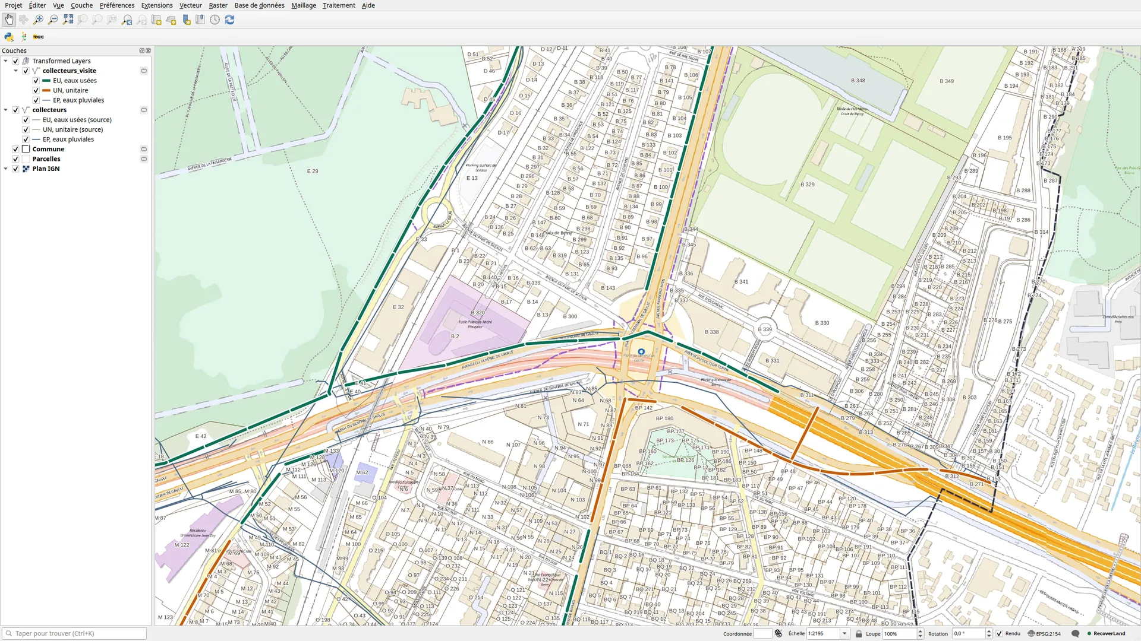Undock the Couches panel
This screenshot has height=641, width=1141.
142,50
